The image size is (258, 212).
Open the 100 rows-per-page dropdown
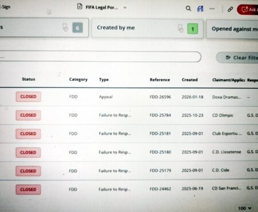pos(245,208)
